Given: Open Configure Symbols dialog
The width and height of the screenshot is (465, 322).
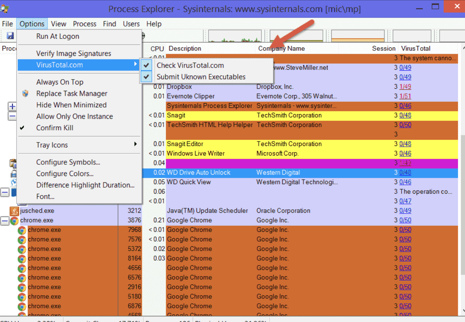Looking at the screenshot, I should click(79, 162).
